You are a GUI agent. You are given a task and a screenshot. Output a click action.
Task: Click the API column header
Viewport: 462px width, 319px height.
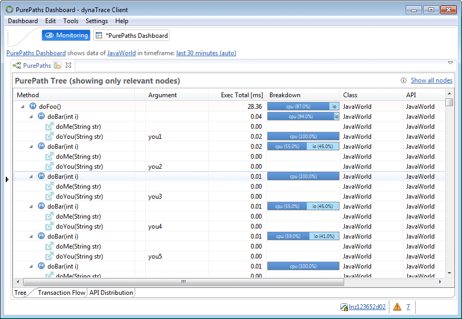(x=424, y=95)
